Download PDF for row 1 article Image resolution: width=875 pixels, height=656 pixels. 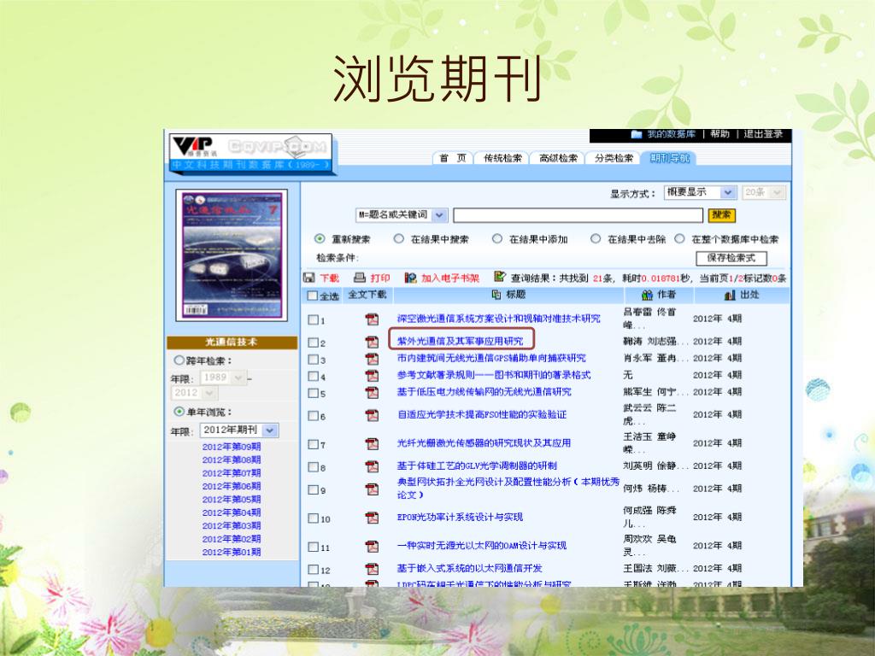pyautogui.click(x=372, y=319)
